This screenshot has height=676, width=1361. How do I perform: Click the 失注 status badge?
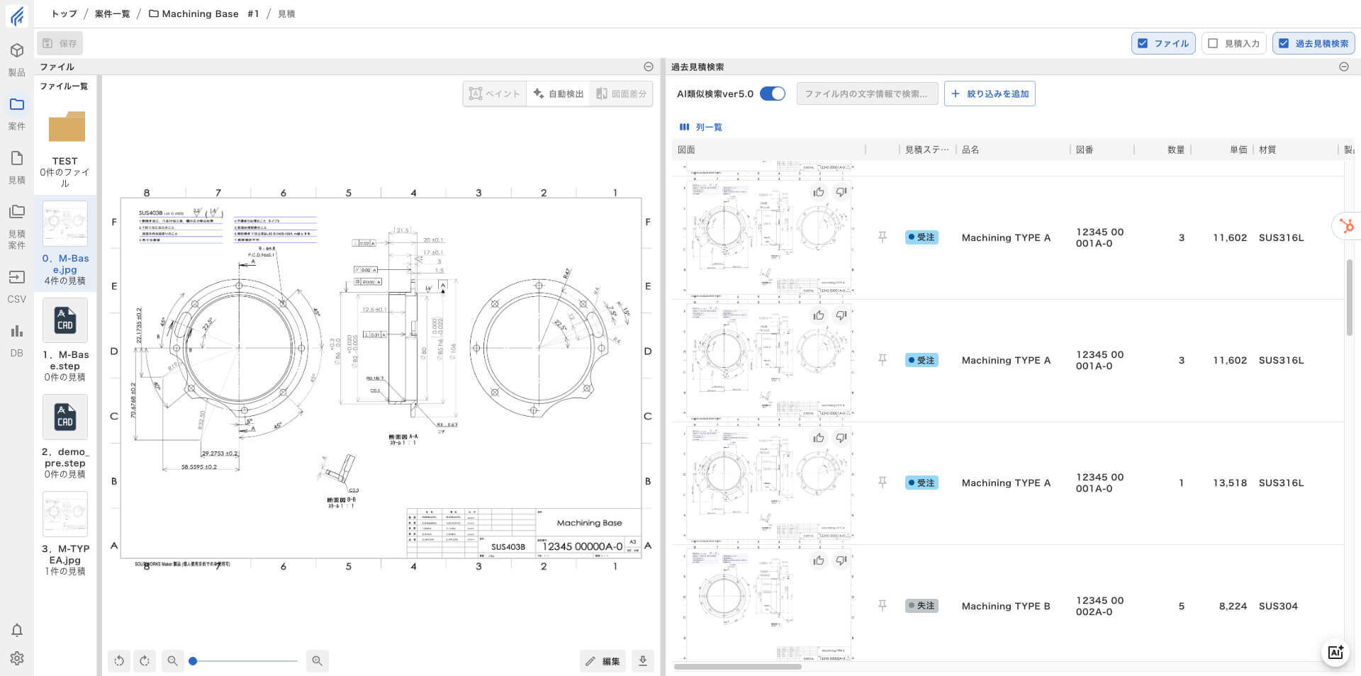point(922,606)
